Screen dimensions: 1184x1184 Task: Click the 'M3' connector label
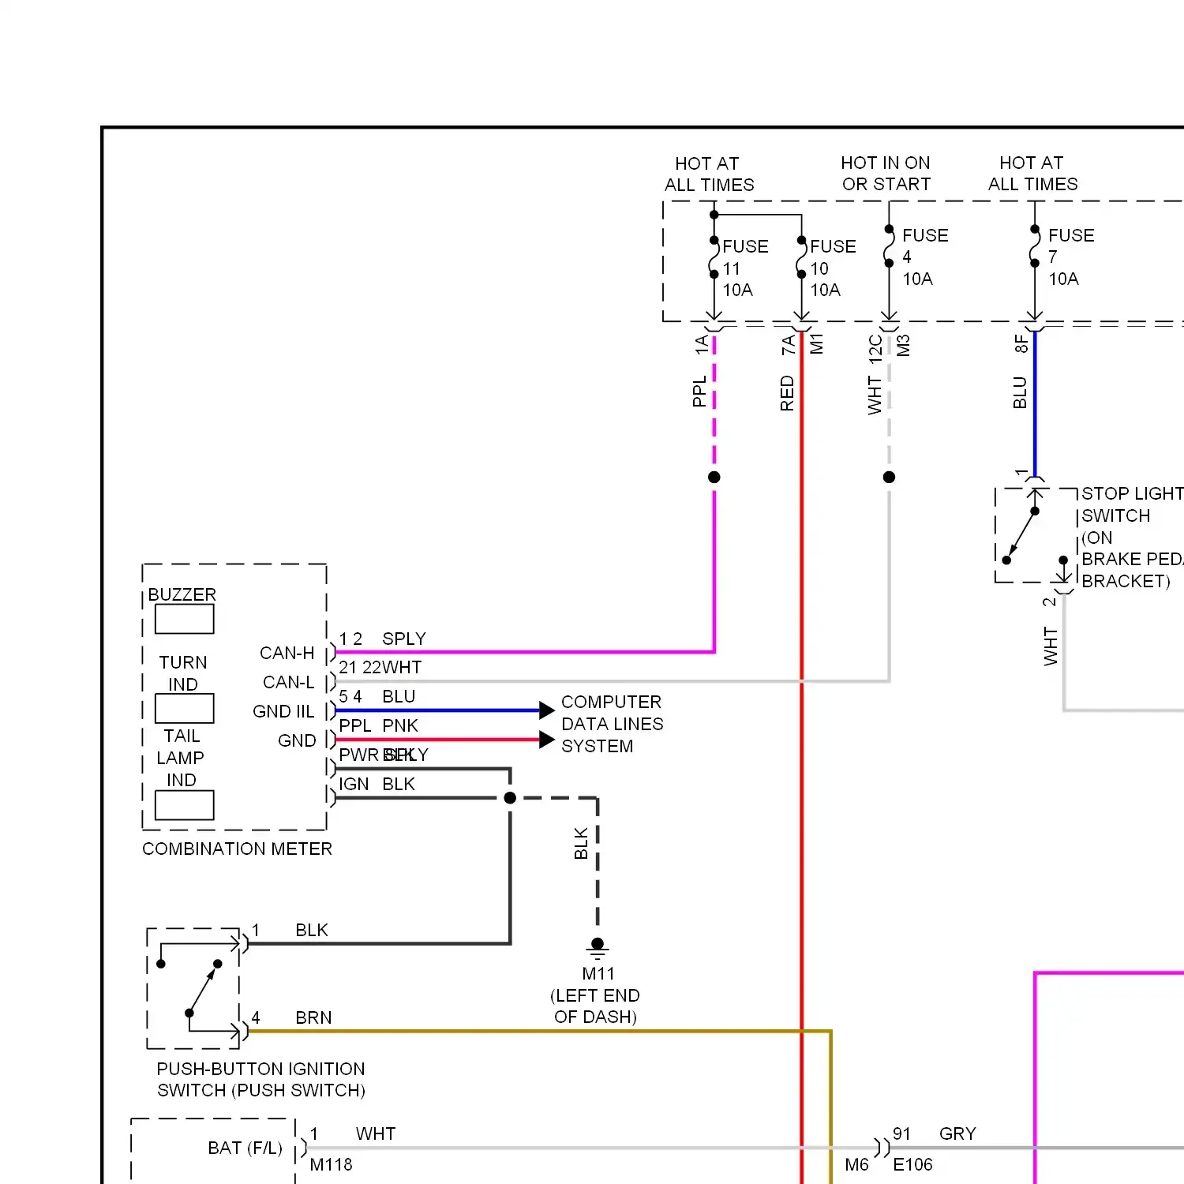pos(904,345)
